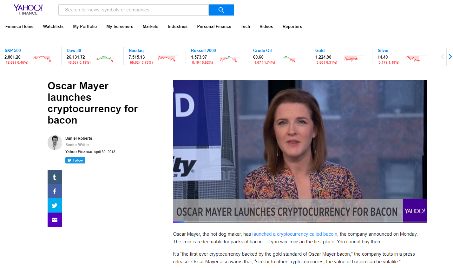Click the Yahoo logo on the video overlay

[x=414, y=210]
